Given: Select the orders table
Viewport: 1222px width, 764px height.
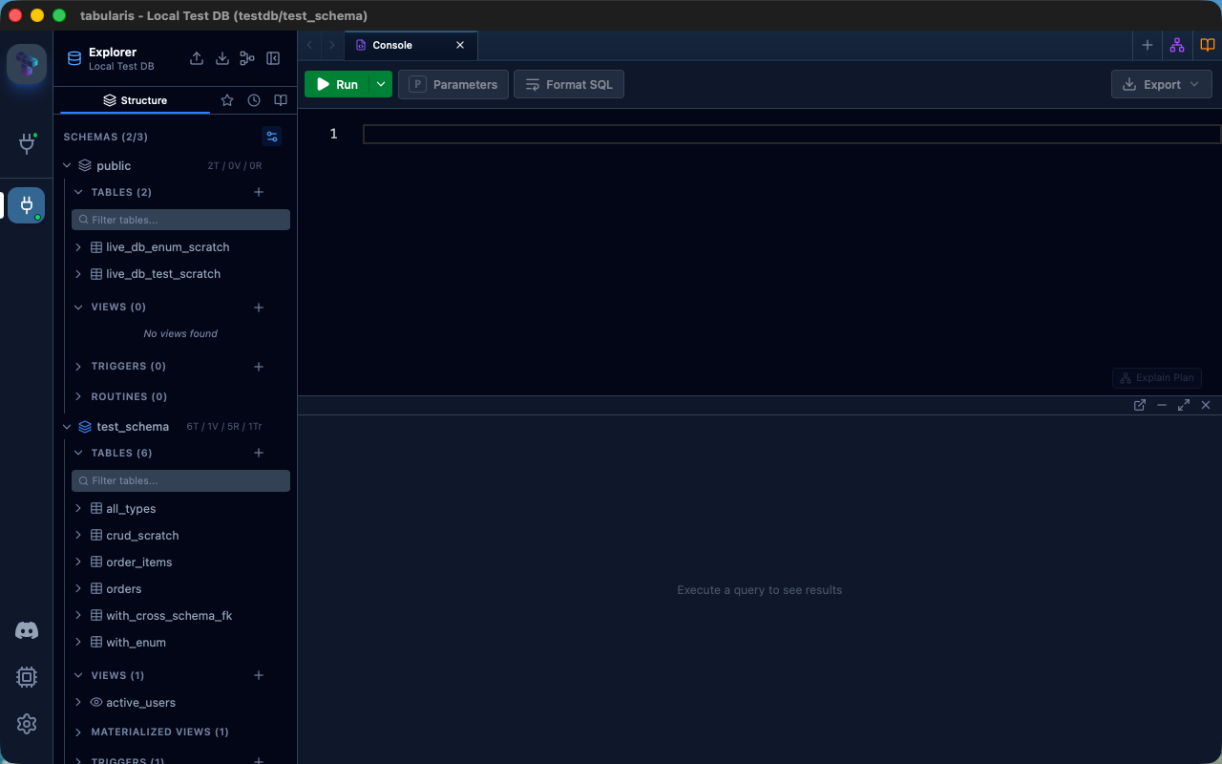Looking at the screenshot, I should (x=124, y=589).
